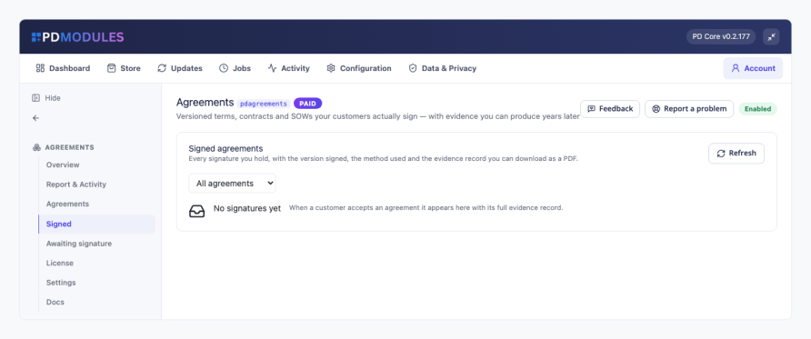This screenshot has height=339, width=811.
Task: Open the Store tab
Action: coord(124,68)
